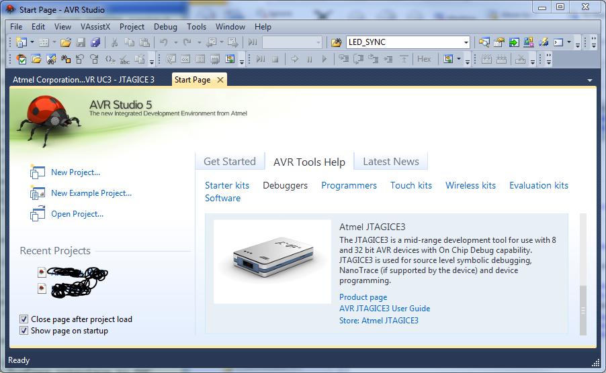Screen dimensions: 606x373
Task: Click the Cut scissors icon
Action: 114,42
